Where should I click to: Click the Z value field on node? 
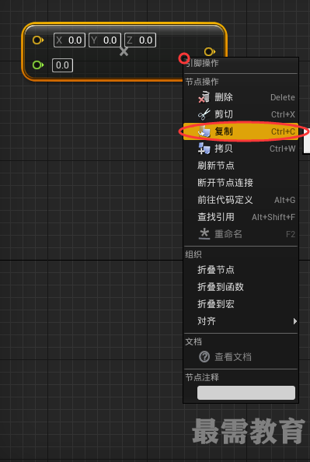point(140,40)
